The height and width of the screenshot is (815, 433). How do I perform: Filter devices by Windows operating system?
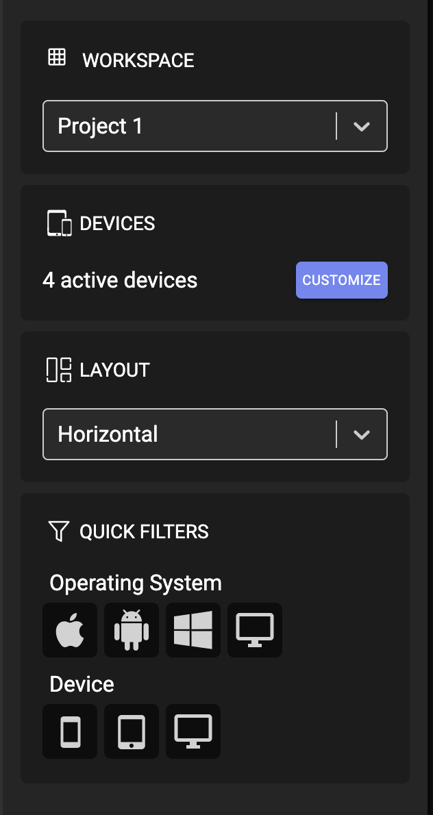[193, 630]
